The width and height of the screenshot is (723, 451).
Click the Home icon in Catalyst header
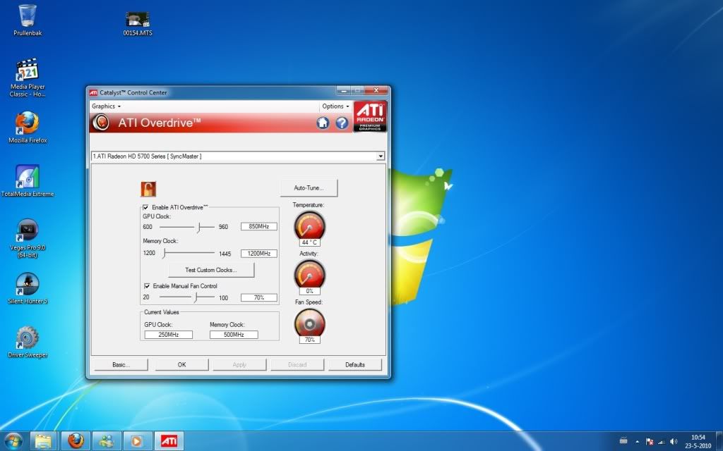pyautogui.click(x=323, y=123)
